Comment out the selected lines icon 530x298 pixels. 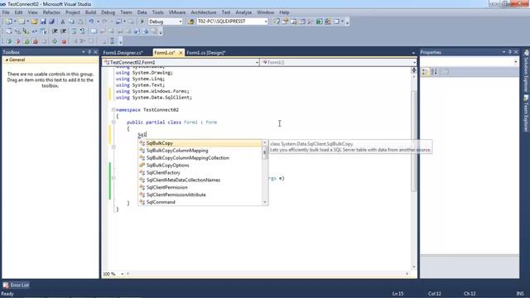coord(74,31)
